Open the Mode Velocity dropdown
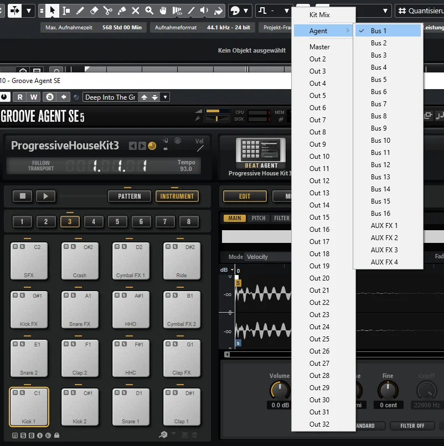 point(269,257)
